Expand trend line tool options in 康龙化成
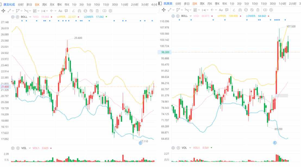 [x=13, y=11]
